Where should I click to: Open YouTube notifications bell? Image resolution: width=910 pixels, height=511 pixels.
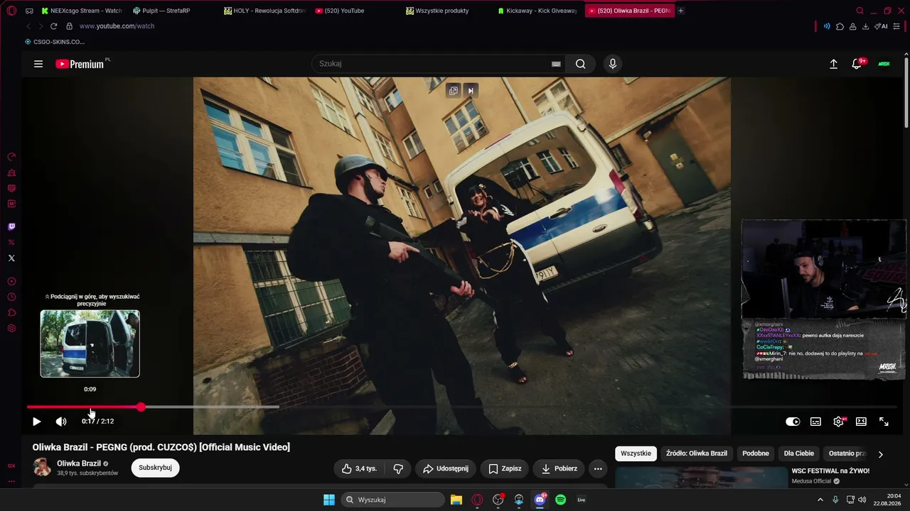point(857,64)
